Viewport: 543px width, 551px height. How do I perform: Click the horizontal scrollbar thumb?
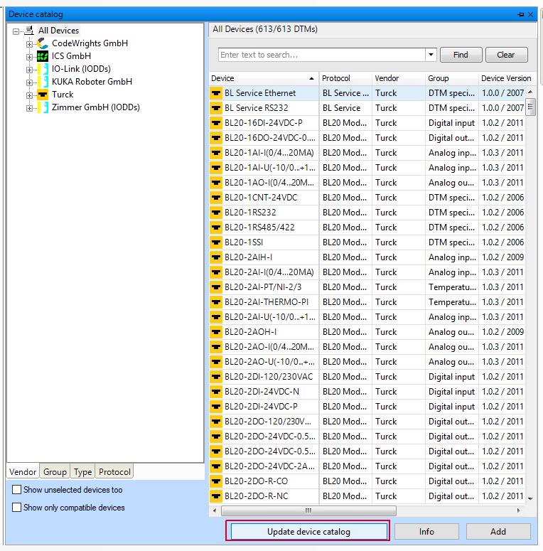click(308, 510)
